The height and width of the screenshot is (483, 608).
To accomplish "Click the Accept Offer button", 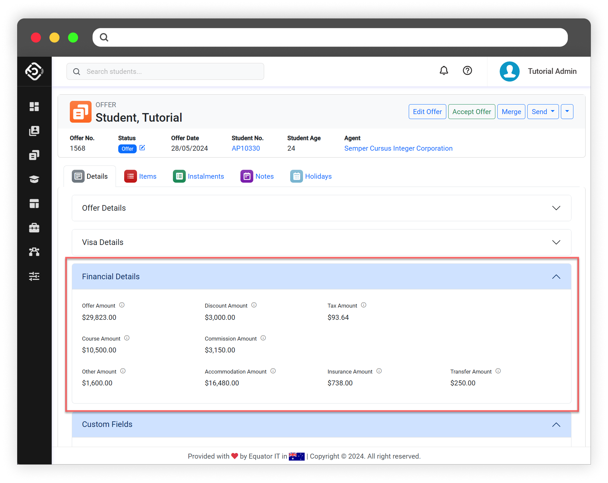I will [x=471, y=112].
